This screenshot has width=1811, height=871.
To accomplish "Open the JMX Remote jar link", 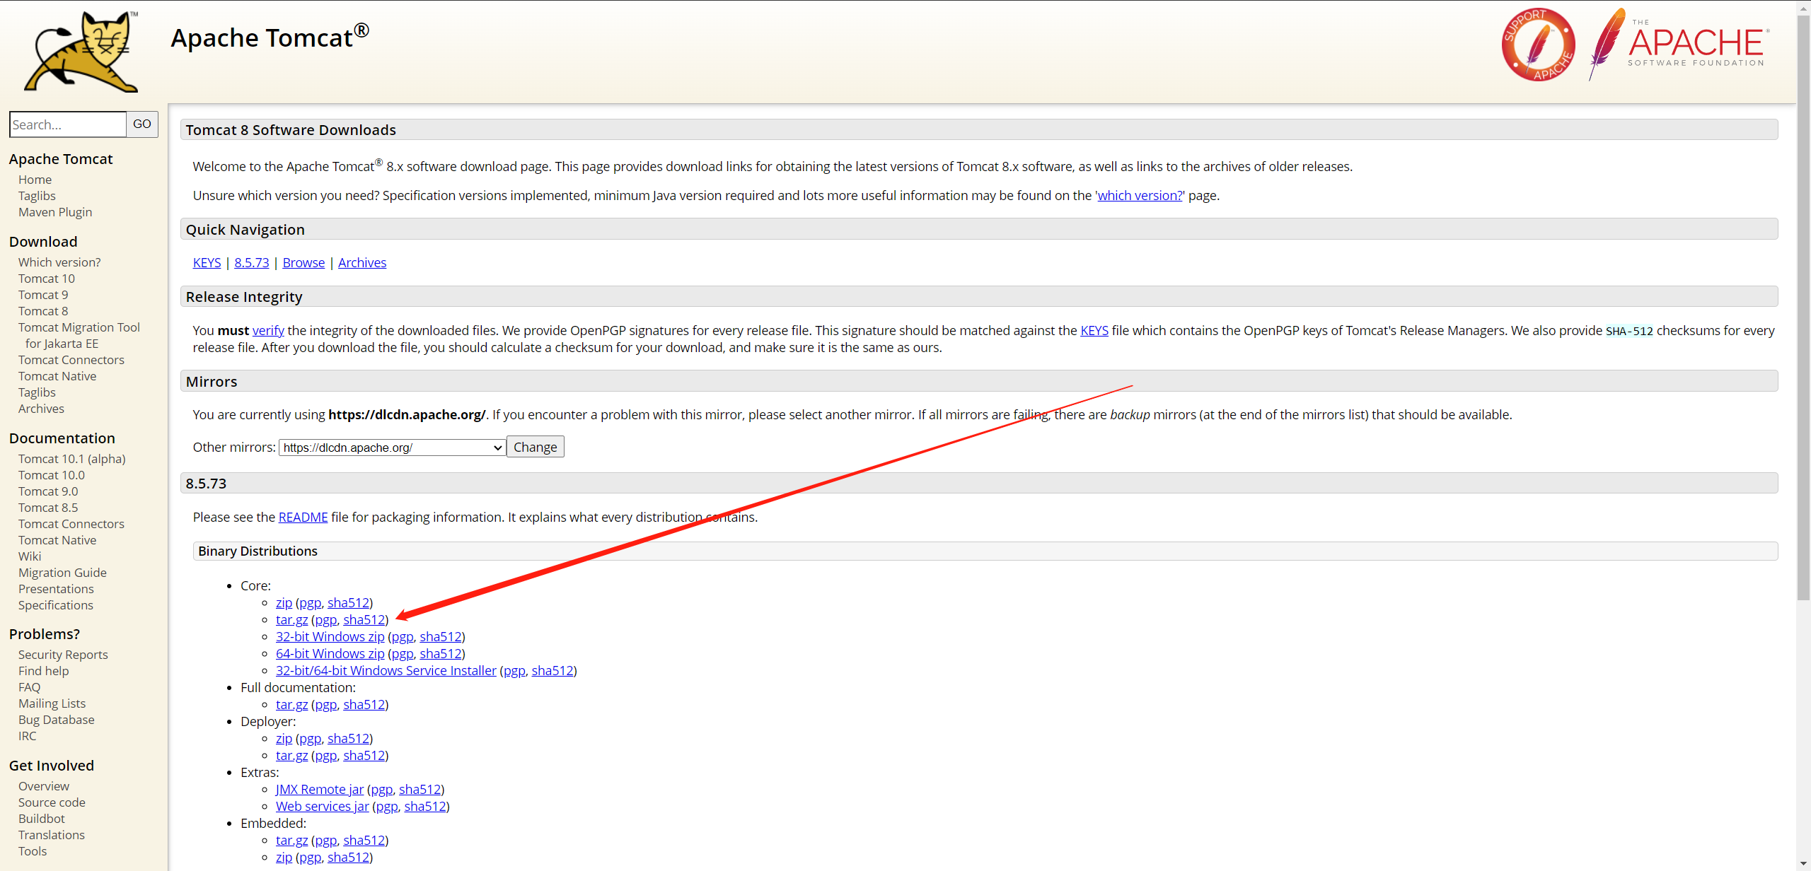I will click(319, 790).
